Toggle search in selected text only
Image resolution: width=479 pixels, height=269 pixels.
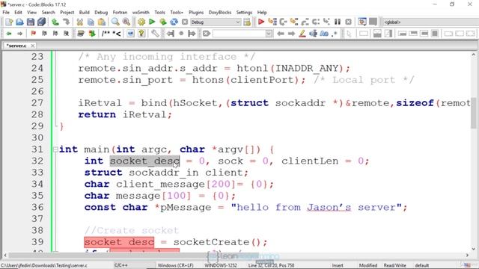(x=313, y=34)
